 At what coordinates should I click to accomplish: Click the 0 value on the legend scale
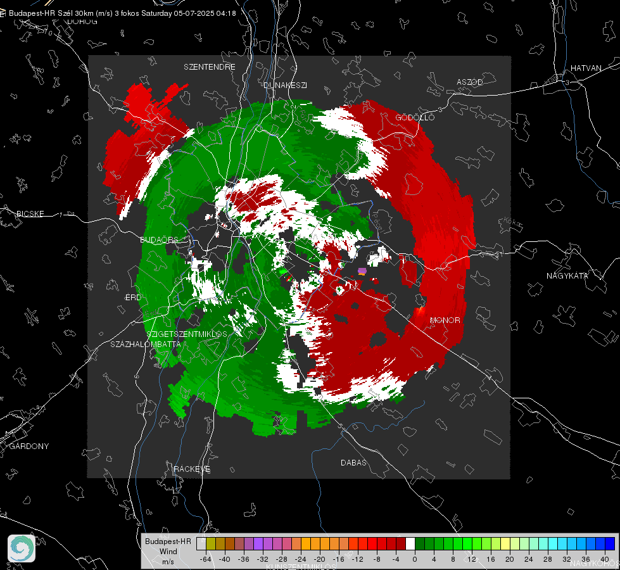coord(415,559)
